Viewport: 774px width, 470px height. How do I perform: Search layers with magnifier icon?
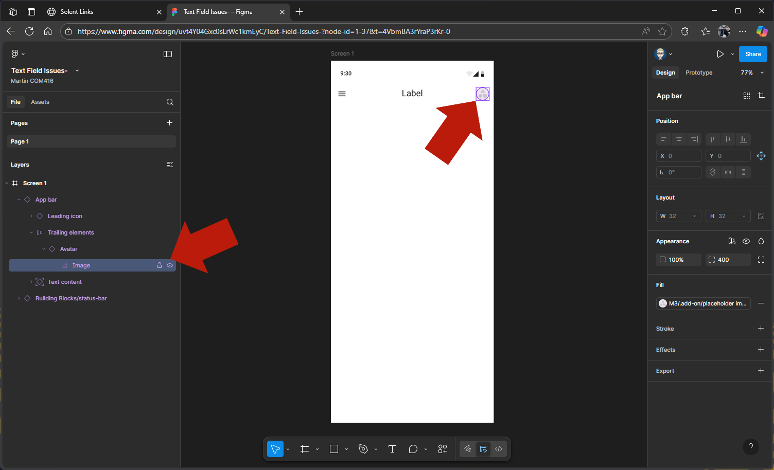(170, 102)
